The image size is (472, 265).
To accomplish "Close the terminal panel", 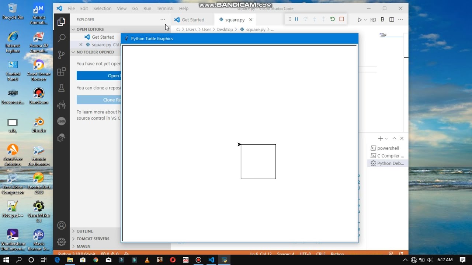I will (x=402, y=138).
